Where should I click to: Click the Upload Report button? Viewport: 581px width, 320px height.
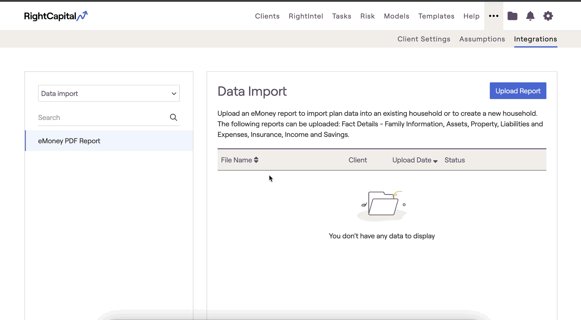518,91
